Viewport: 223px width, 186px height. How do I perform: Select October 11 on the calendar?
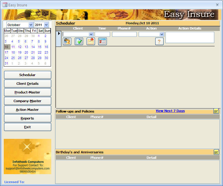(13, 47)
